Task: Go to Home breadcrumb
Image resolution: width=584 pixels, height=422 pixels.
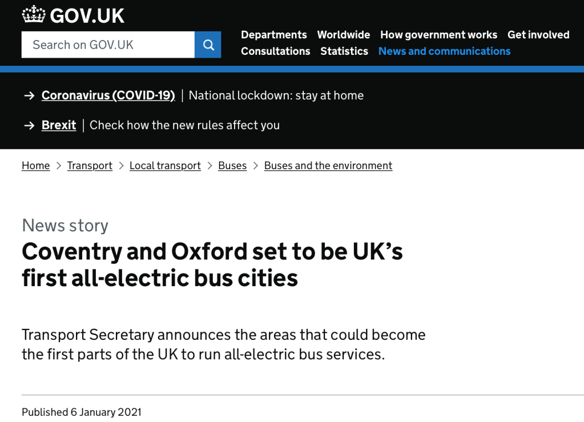Action: point(35,166)
